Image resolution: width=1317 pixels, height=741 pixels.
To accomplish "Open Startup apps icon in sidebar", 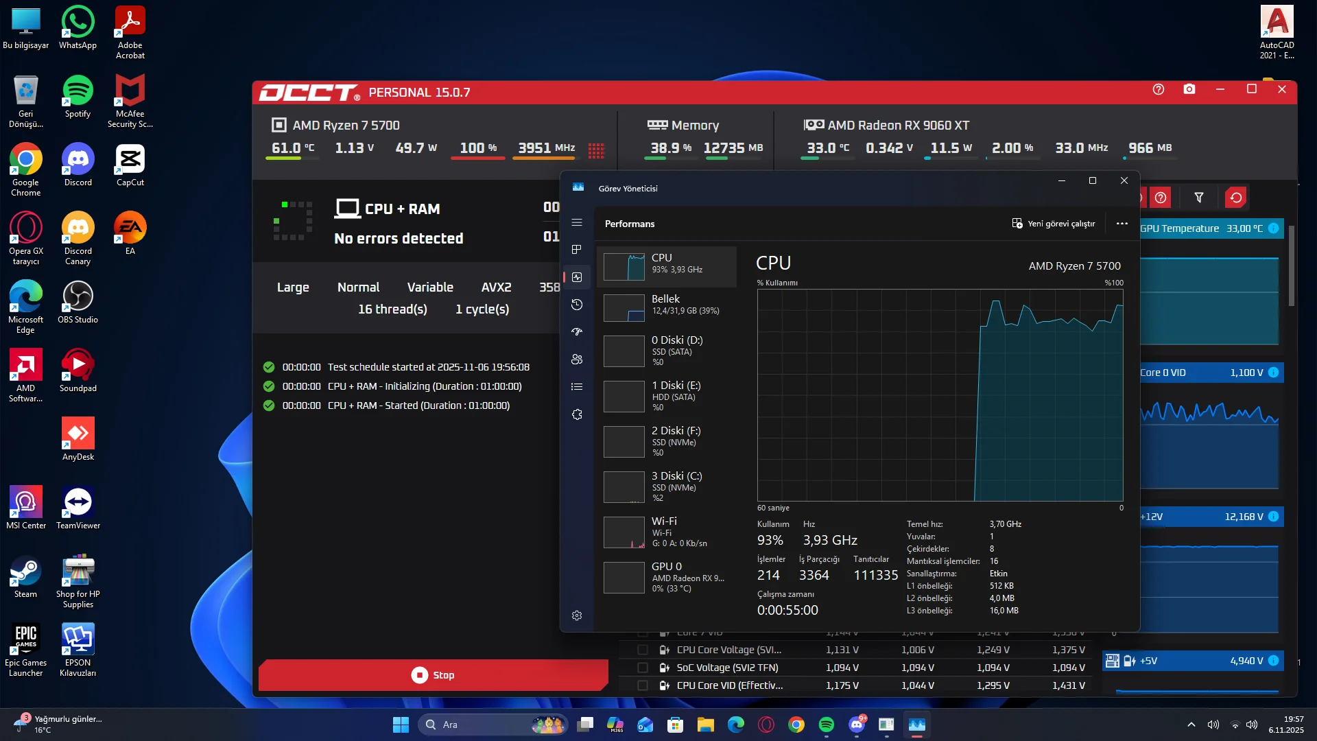I will point(577,332).
